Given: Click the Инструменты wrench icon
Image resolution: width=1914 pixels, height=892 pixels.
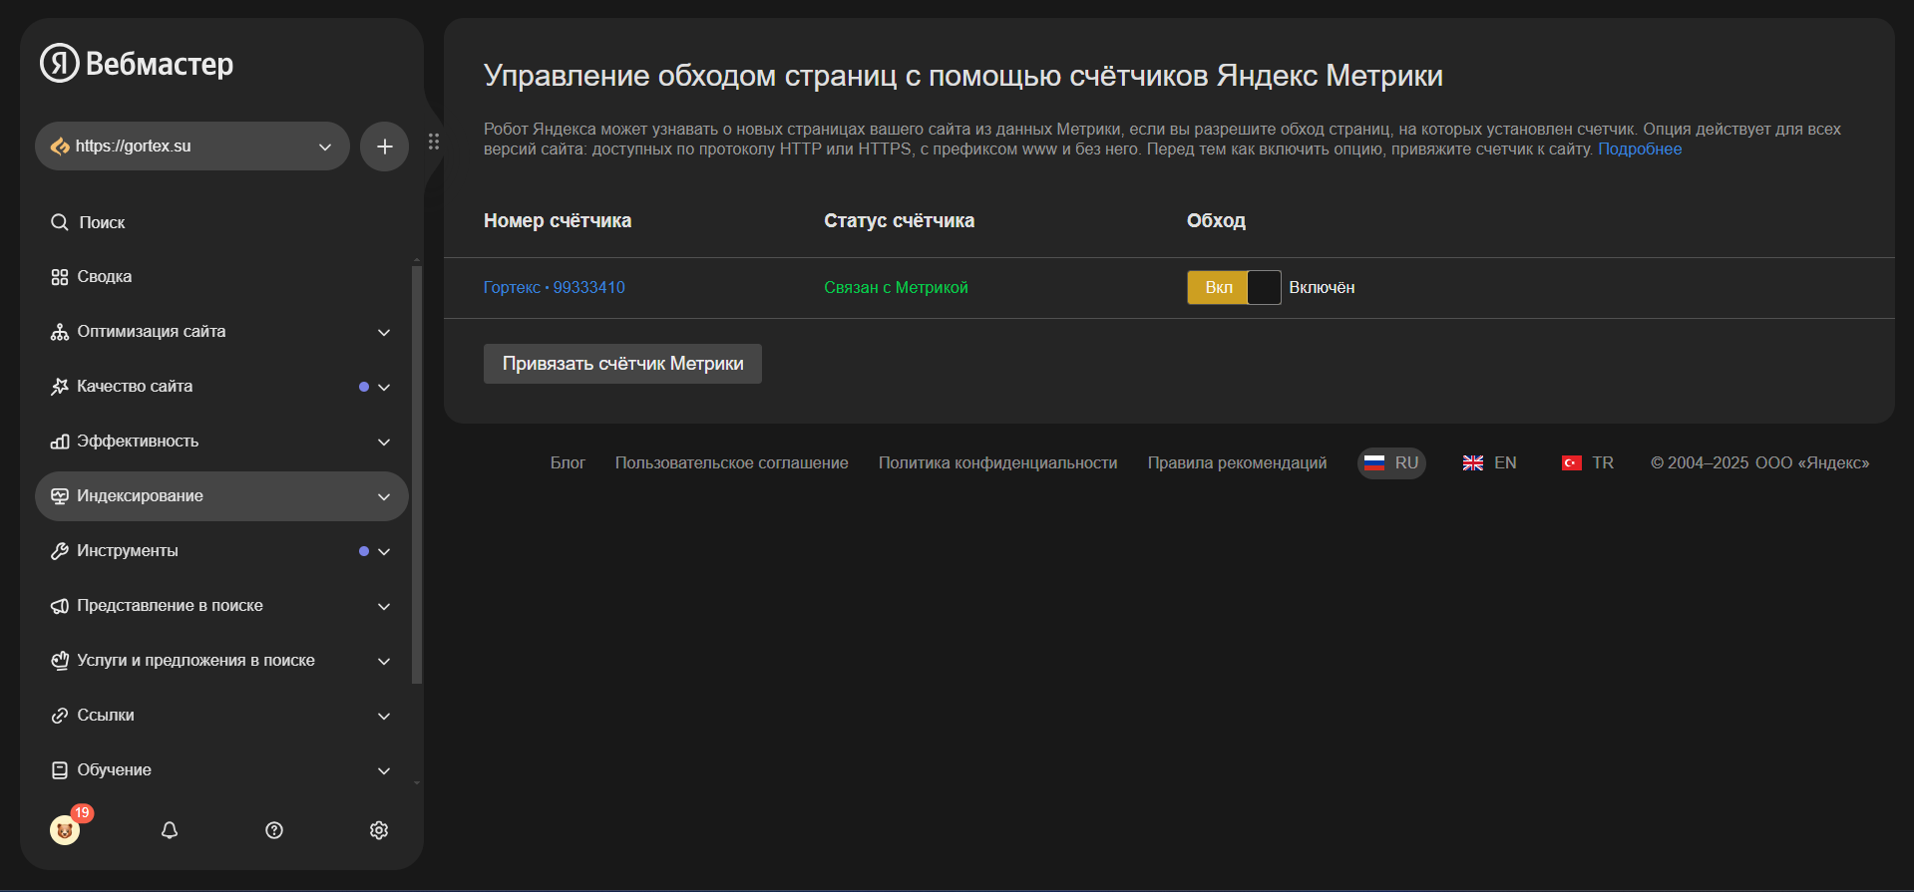Looking at the screenshot, I should click(x=60, y=551).
